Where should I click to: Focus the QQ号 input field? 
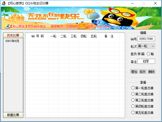pyautogui.click(x=146, y=39)
